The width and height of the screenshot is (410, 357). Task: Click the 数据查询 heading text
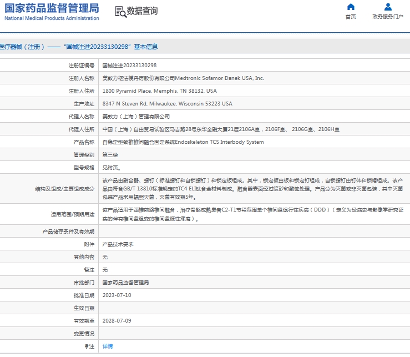click(x=142, y=11)
